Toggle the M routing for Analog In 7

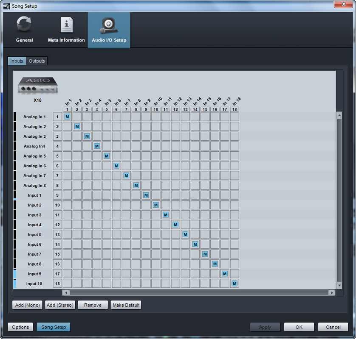click(x=126, y=175)
